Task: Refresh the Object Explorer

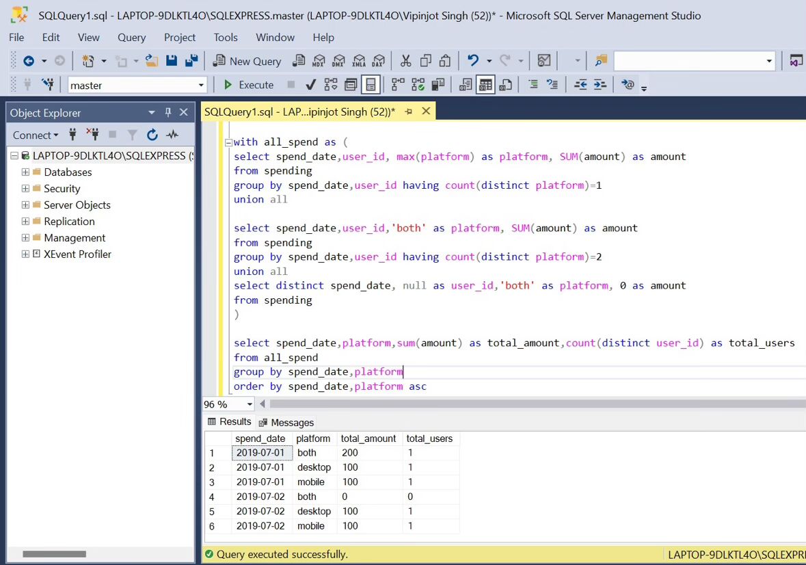Action: tap(152, 135)
